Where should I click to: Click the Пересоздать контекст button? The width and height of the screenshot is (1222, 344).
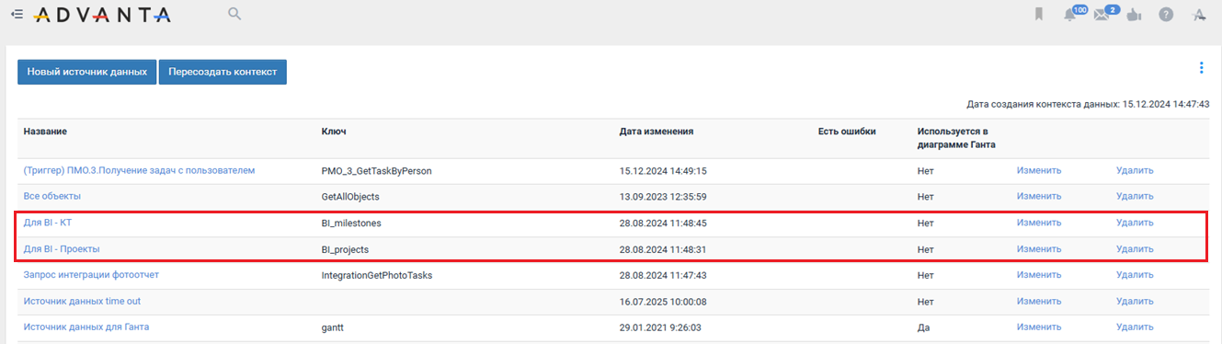(223, 72)
